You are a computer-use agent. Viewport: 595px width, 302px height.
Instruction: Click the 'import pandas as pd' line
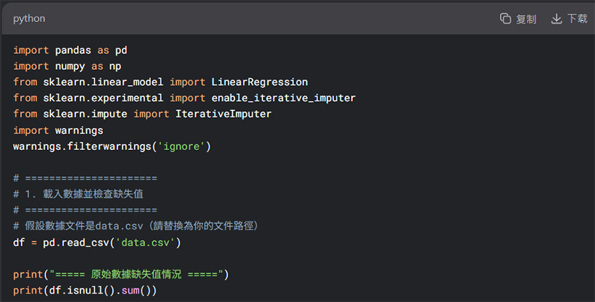pos(70,50)
